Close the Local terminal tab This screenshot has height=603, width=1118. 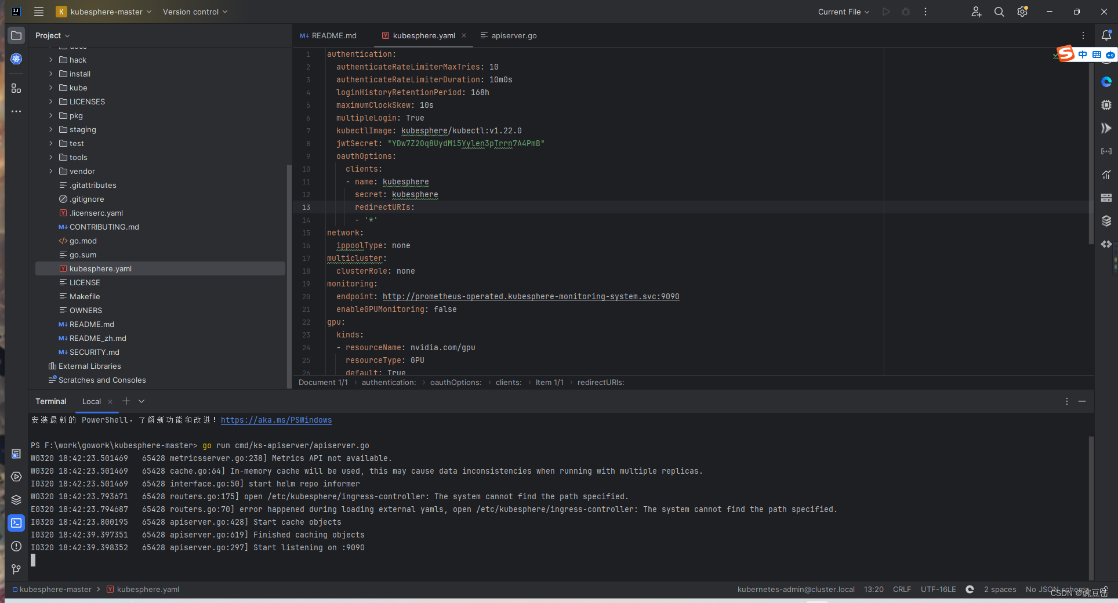pyautogui.click(x=110, y=401)
